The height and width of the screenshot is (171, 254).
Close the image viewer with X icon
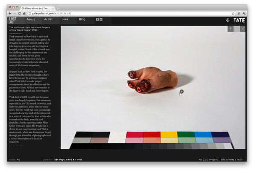tap(242, 29)
